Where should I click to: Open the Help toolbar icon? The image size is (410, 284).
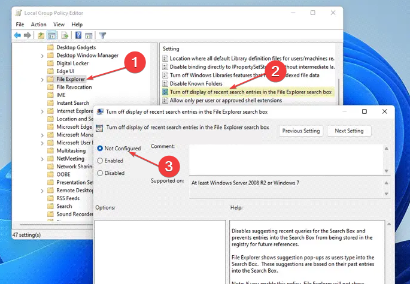click(78, 35)
